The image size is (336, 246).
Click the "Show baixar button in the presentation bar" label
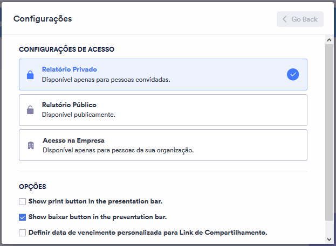point(98,217)
